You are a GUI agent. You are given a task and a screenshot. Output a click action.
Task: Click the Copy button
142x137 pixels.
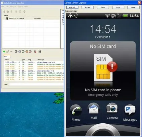[118, 7]
